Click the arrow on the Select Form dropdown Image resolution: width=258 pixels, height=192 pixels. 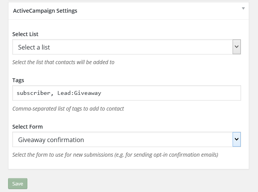pyautogui.click(x=237, y=139)
